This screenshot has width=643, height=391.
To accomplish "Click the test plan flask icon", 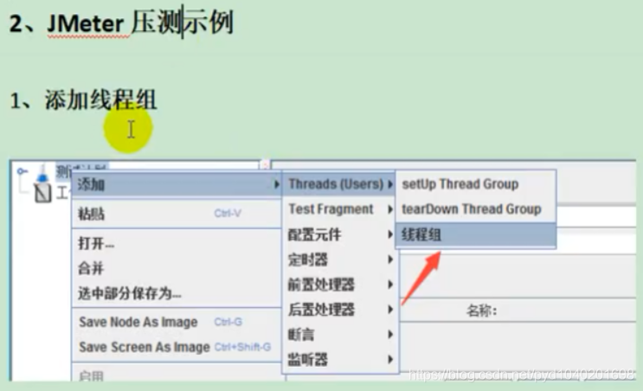I will coord(42,172).
